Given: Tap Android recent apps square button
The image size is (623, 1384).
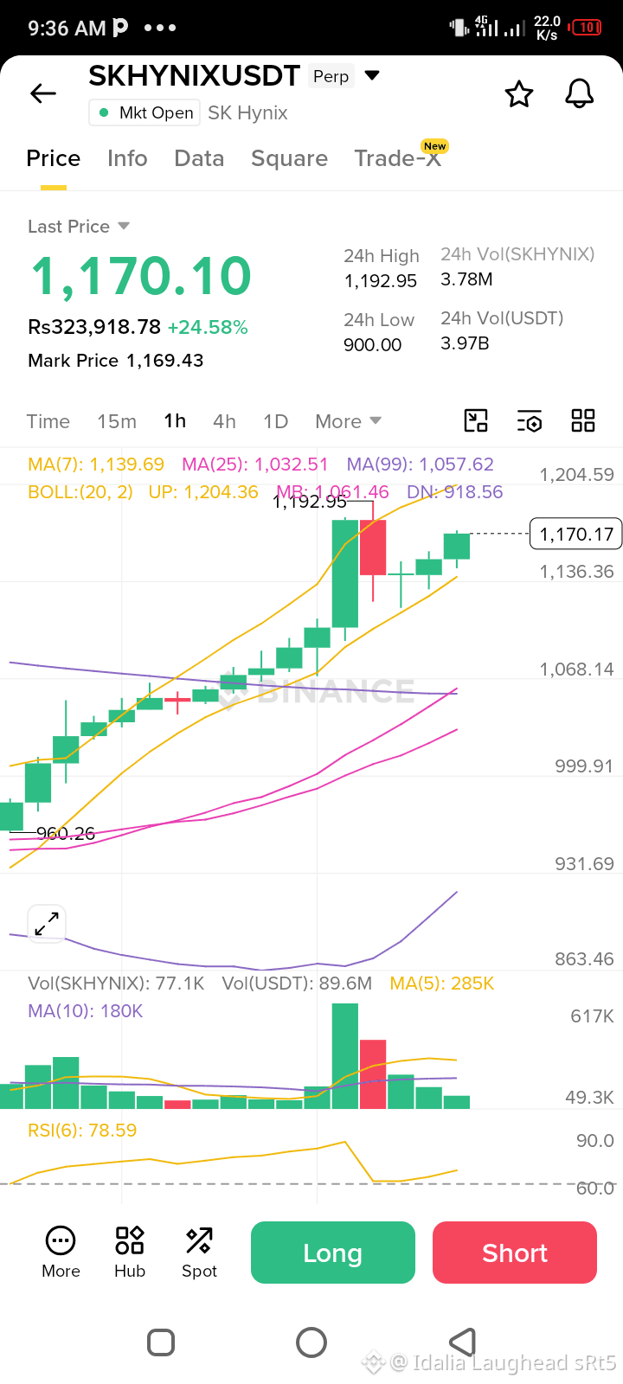Looking at the screenshot, I should 161,1342.
